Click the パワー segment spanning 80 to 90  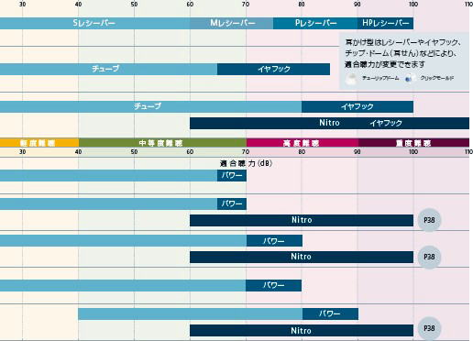330,313
